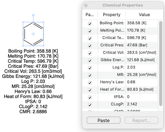Toggle the tPSA checkbox
Screen dimensions: 165x132
point(90,97)
